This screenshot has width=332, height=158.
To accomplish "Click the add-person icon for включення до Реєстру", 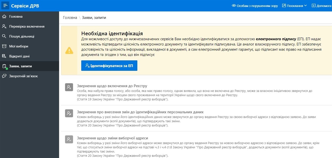I will click(69, 87).
